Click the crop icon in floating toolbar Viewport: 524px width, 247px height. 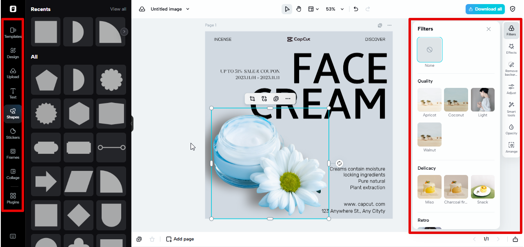(x=252, y=98)
